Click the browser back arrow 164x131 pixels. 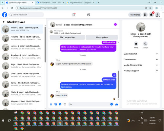(3, 8)
